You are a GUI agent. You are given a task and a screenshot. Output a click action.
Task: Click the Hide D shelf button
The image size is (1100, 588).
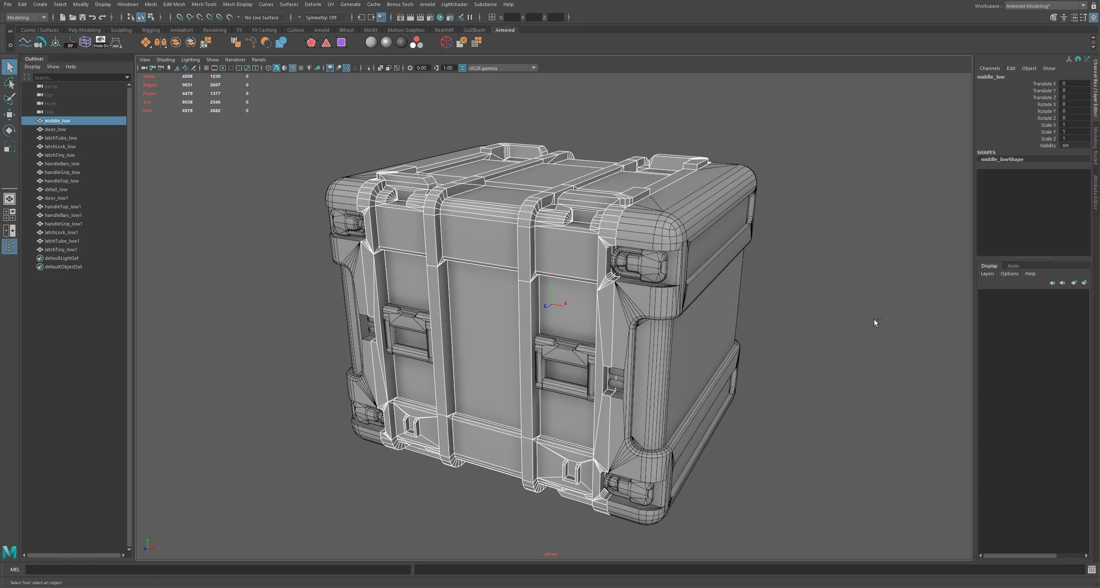(x=101, y=42)
